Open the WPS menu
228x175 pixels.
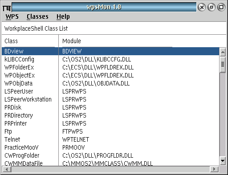click(x=12, y=16)
